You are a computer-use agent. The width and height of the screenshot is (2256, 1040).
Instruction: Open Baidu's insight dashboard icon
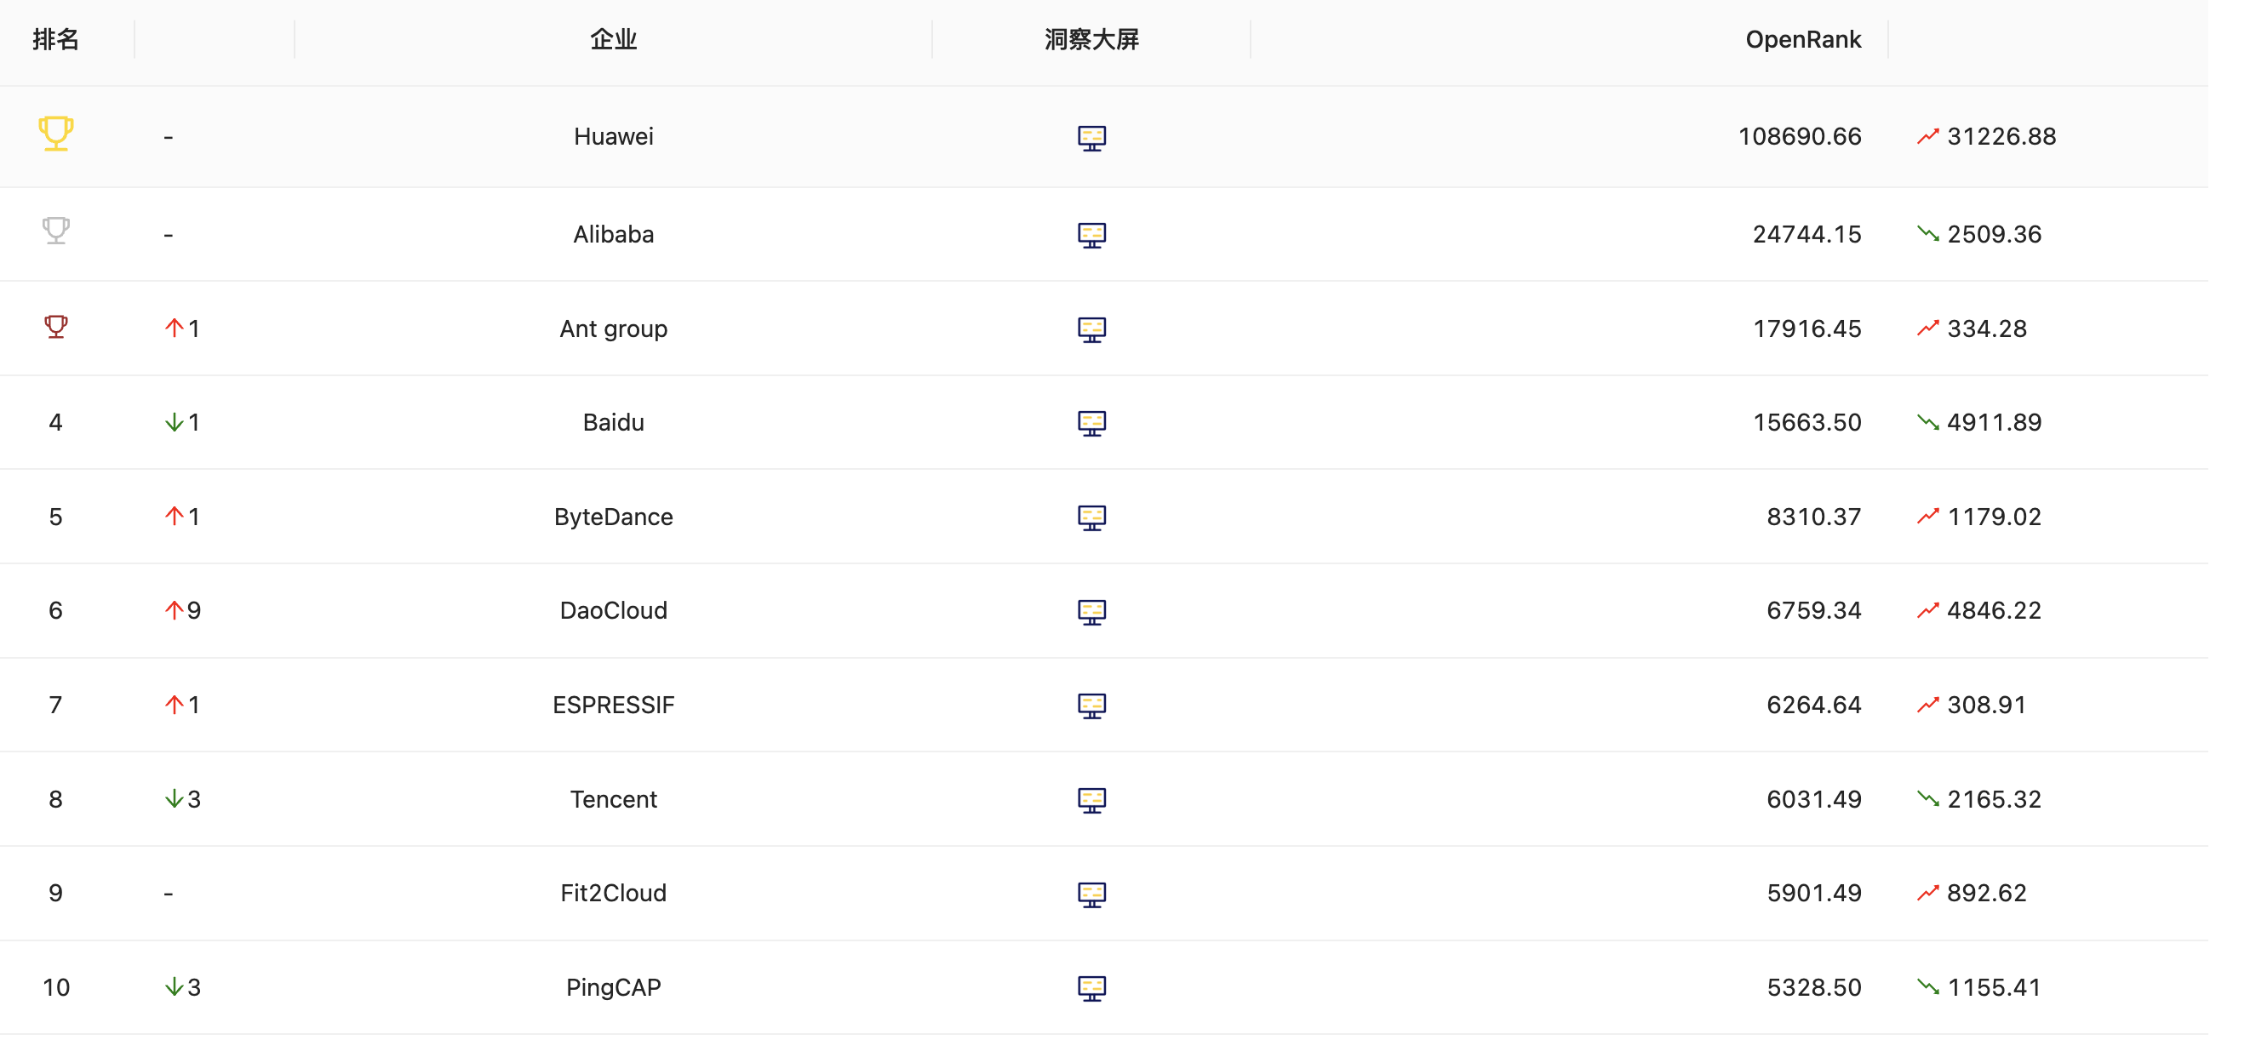1091,423
